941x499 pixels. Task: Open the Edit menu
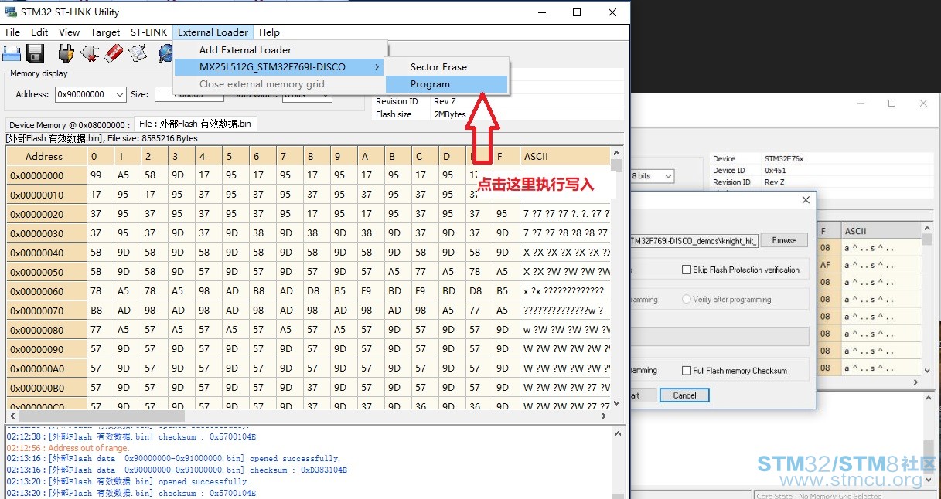pos(39,32)
